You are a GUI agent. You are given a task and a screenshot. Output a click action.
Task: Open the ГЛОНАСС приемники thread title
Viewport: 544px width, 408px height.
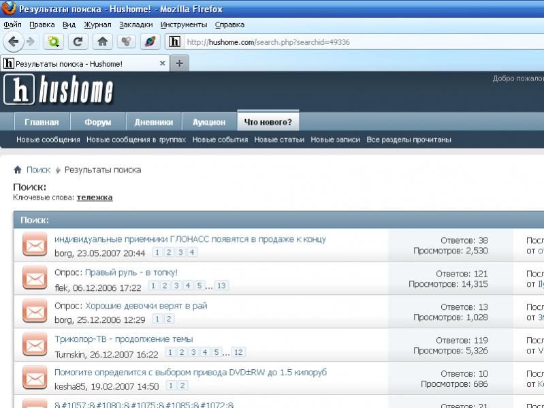(190, 239)
